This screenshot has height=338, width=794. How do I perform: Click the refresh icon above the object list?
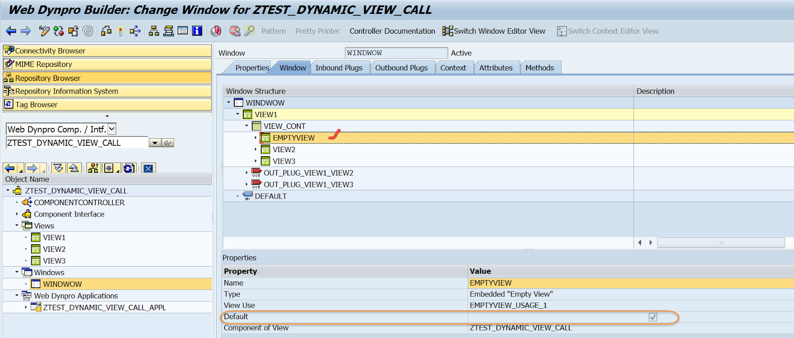pyautogui.click(x=129, y=169)
